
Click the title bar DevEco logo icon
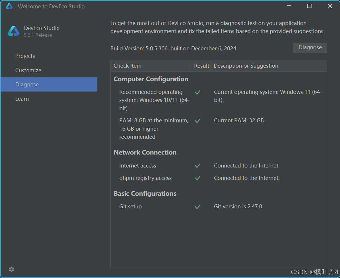(x=9, y=6)
